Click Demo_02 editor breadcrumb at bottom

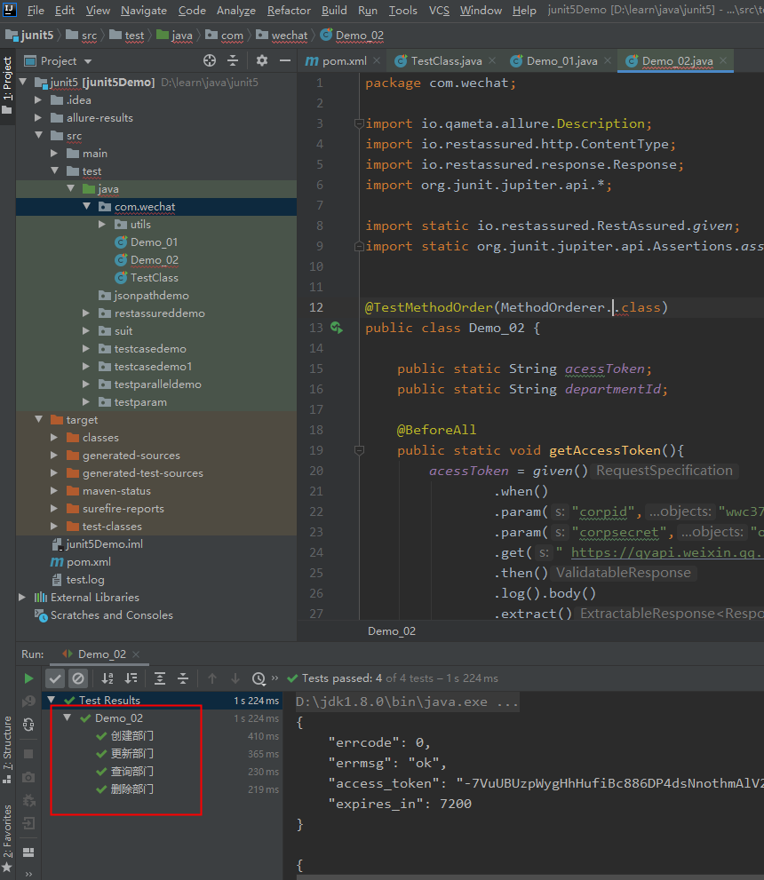pyautogui.click(x=392, y=631)
